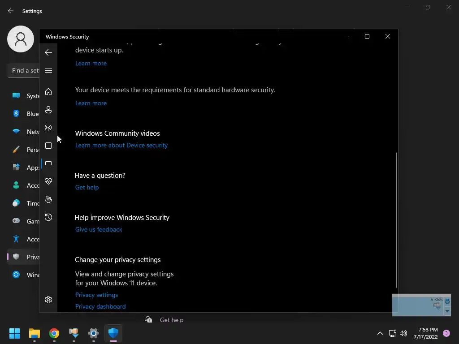
Task: Click Get help link in Windows Security
Action: [87, 187]
